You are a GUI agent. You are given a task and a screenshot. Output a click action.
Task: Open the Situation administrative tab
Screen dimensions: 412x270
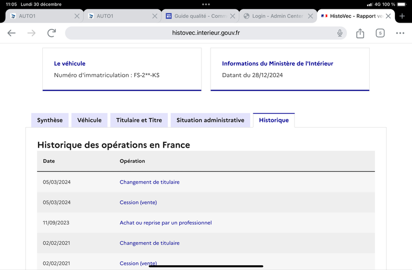click(210, 120)
